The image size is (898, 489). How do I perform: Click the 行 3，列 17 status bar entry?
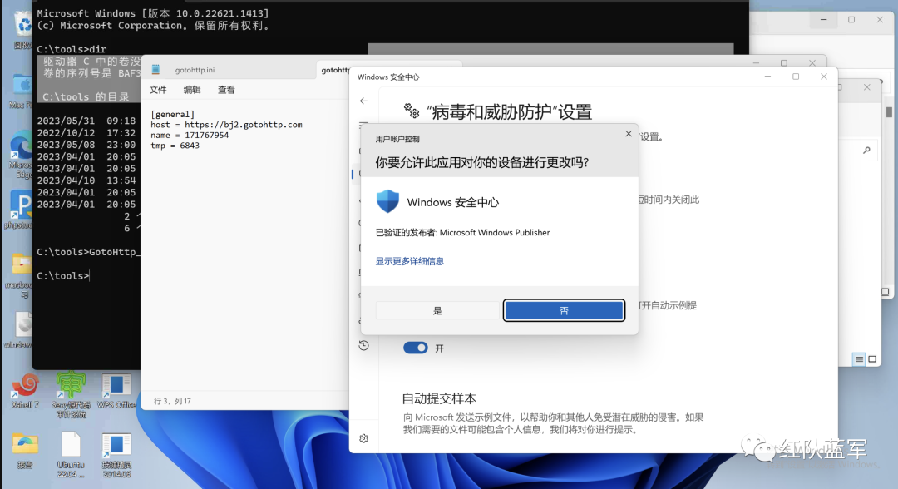[172, 401]
